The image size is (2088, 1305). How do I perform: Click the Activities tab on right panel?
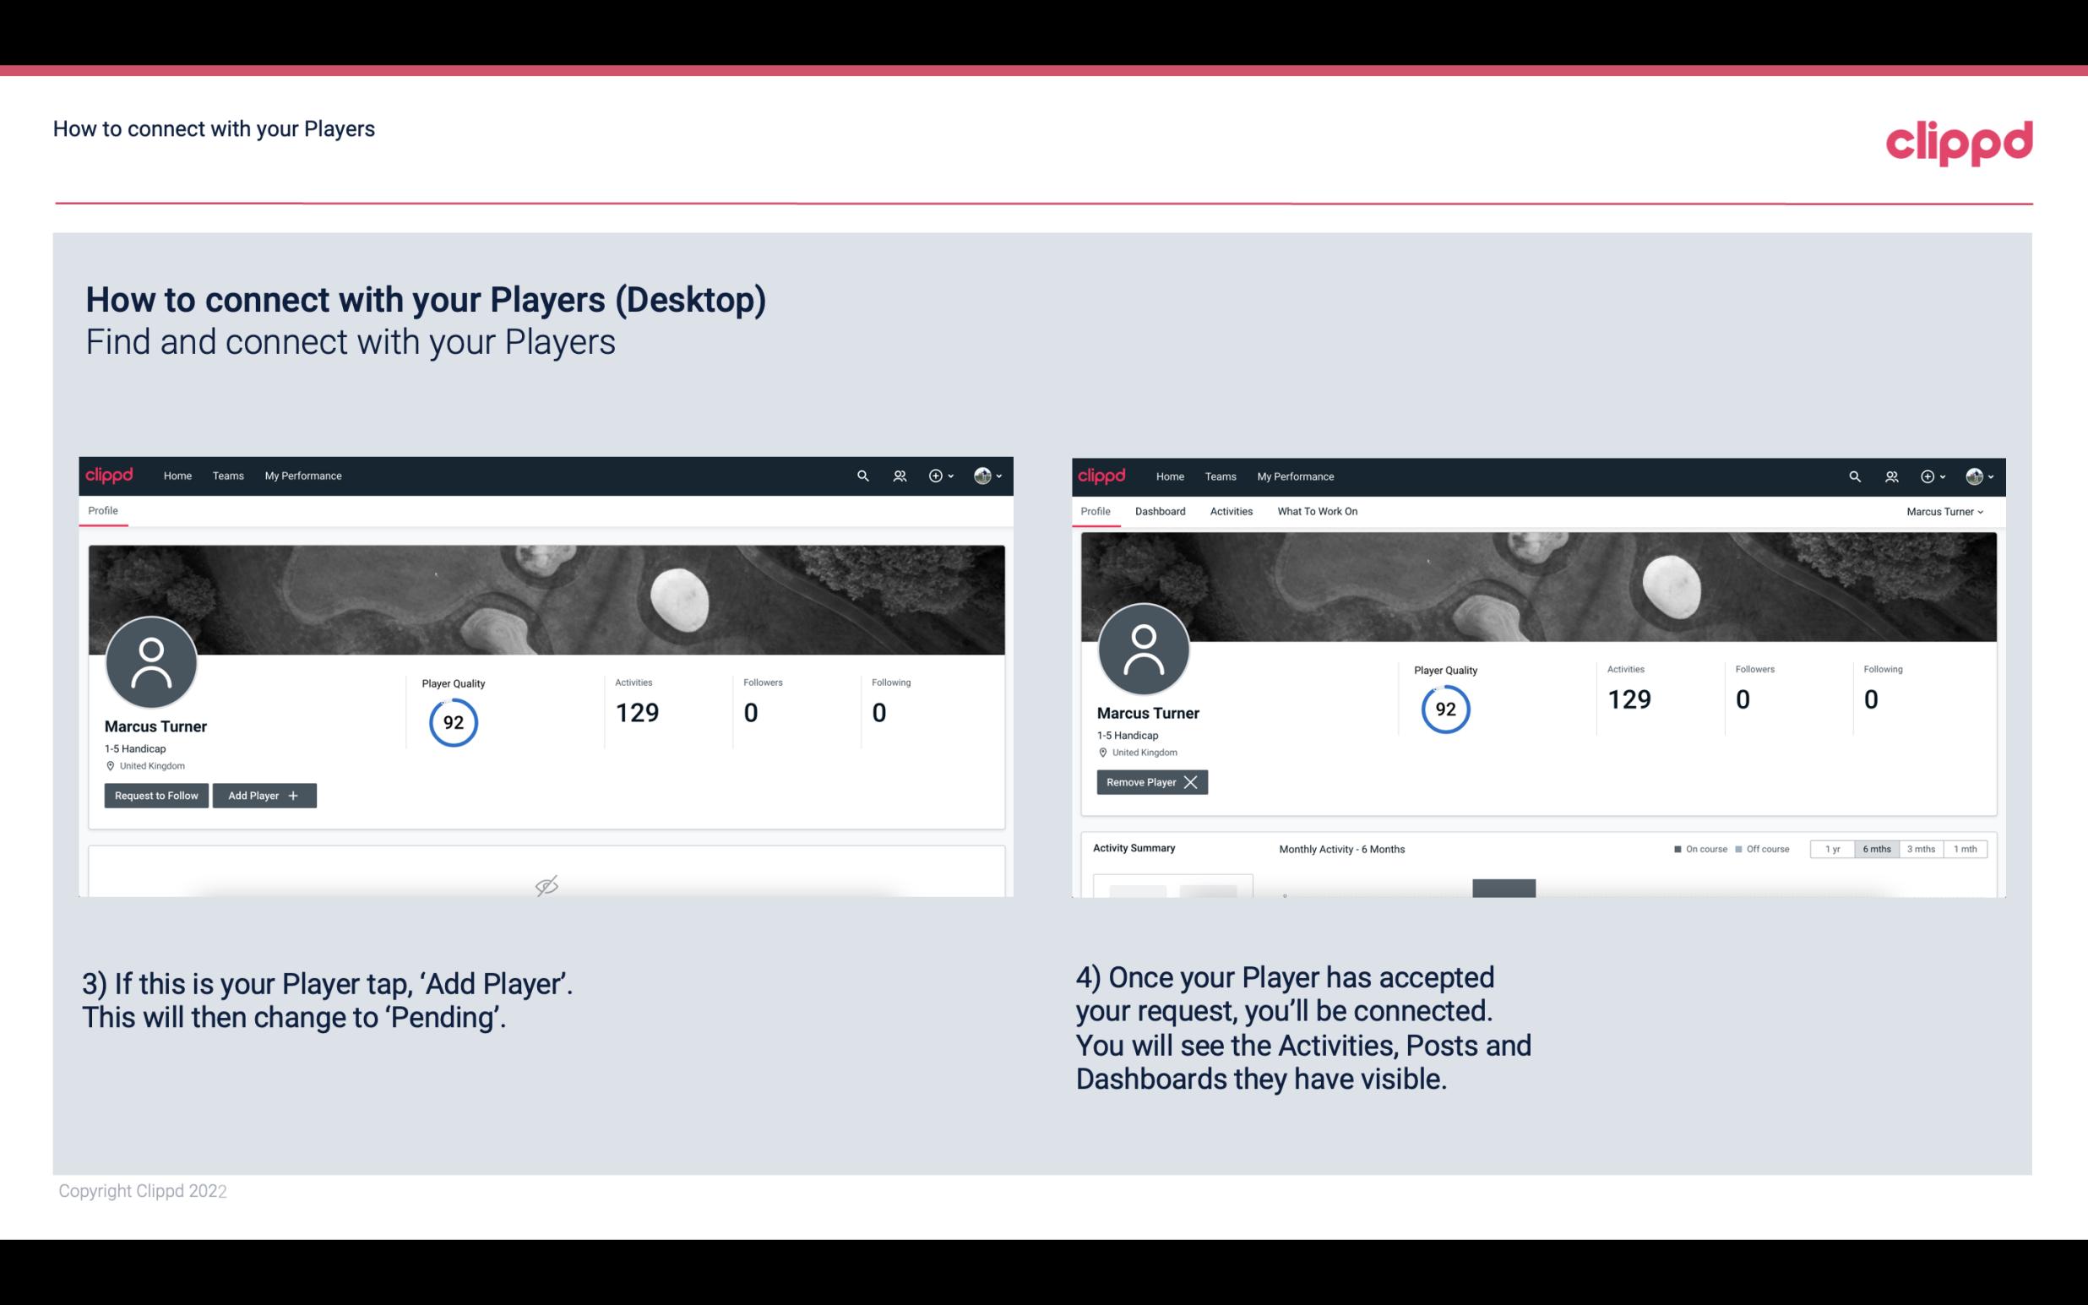[1230, 511]
